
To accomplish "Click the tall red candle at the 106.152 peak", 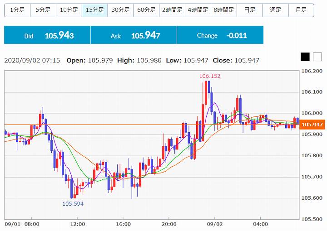I will pos(206,92).
